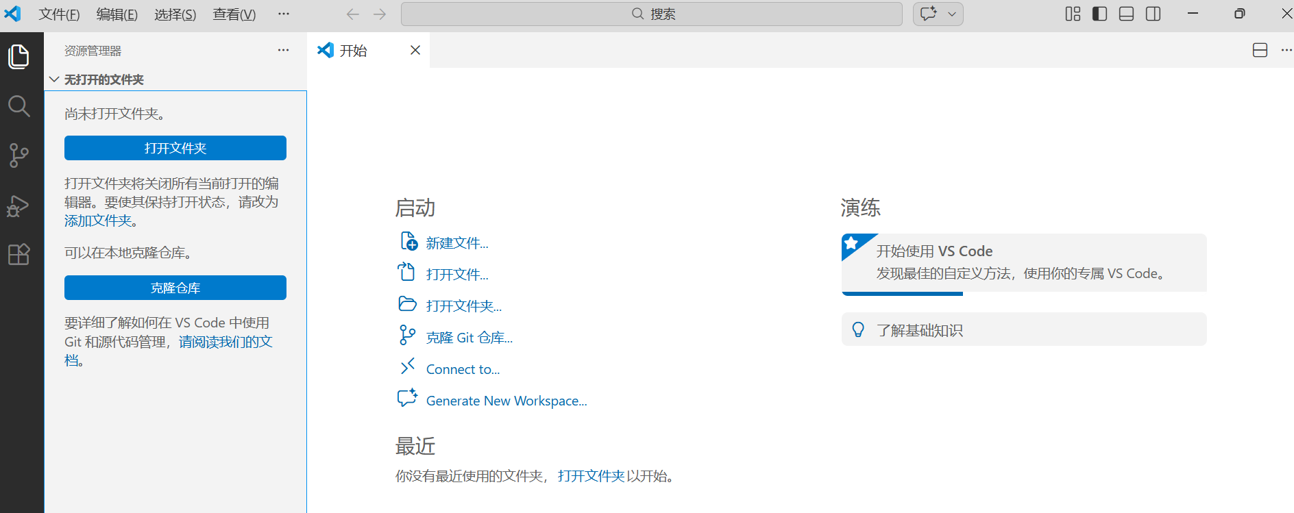Open the Source Control view

pyautogui.click(x=19, y=155)
